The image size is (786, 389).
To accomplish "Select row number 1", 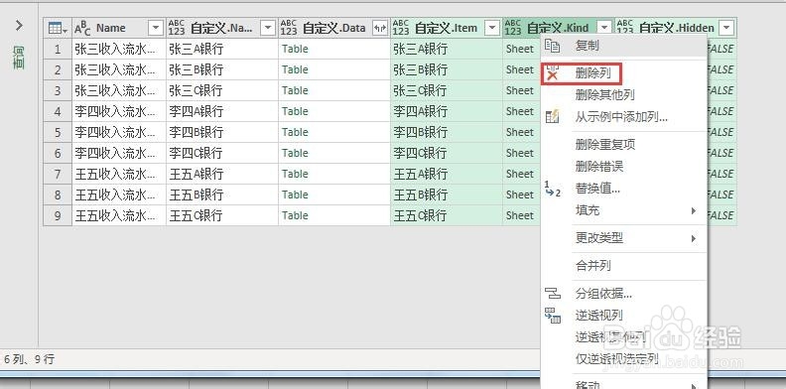I will point(58,50).
